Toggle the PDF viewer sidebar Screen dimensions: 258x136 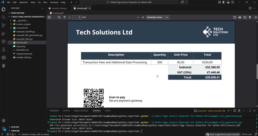pyautogui.click(x=49, y=17)
